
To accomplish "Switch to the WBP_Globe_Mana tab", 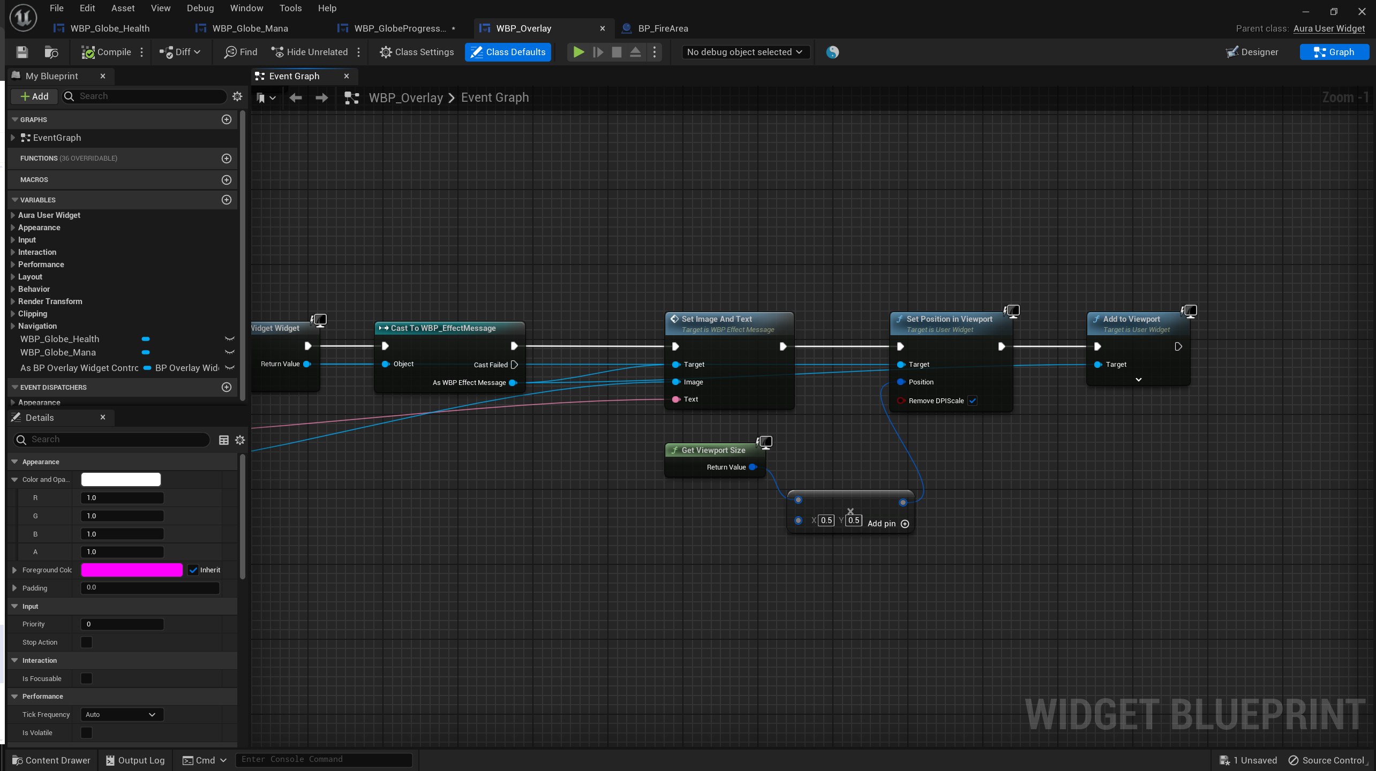I will coord(250,28).
